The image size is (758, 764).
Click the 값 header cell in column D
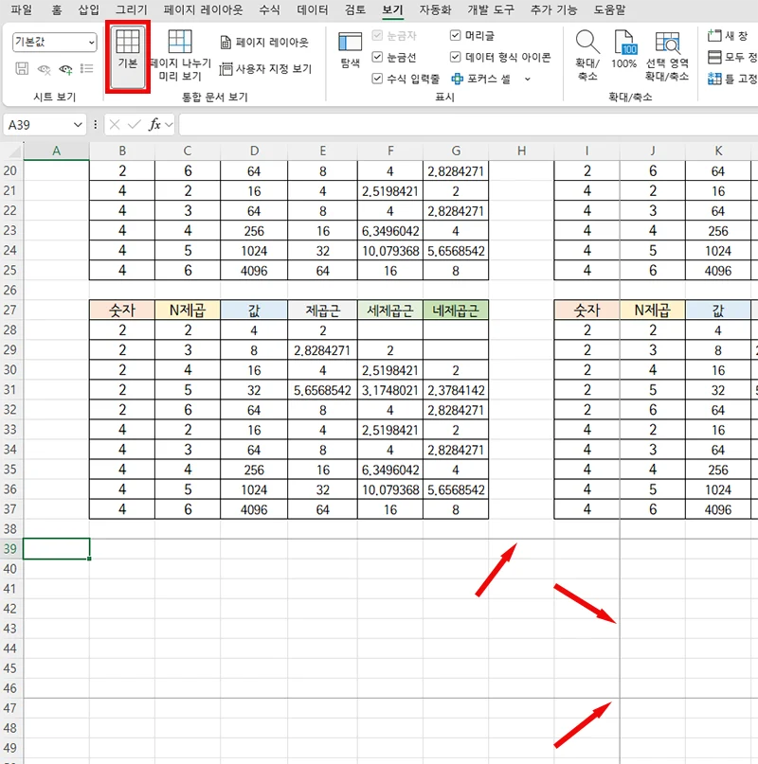pyautogui.click(x=254, y=310)
